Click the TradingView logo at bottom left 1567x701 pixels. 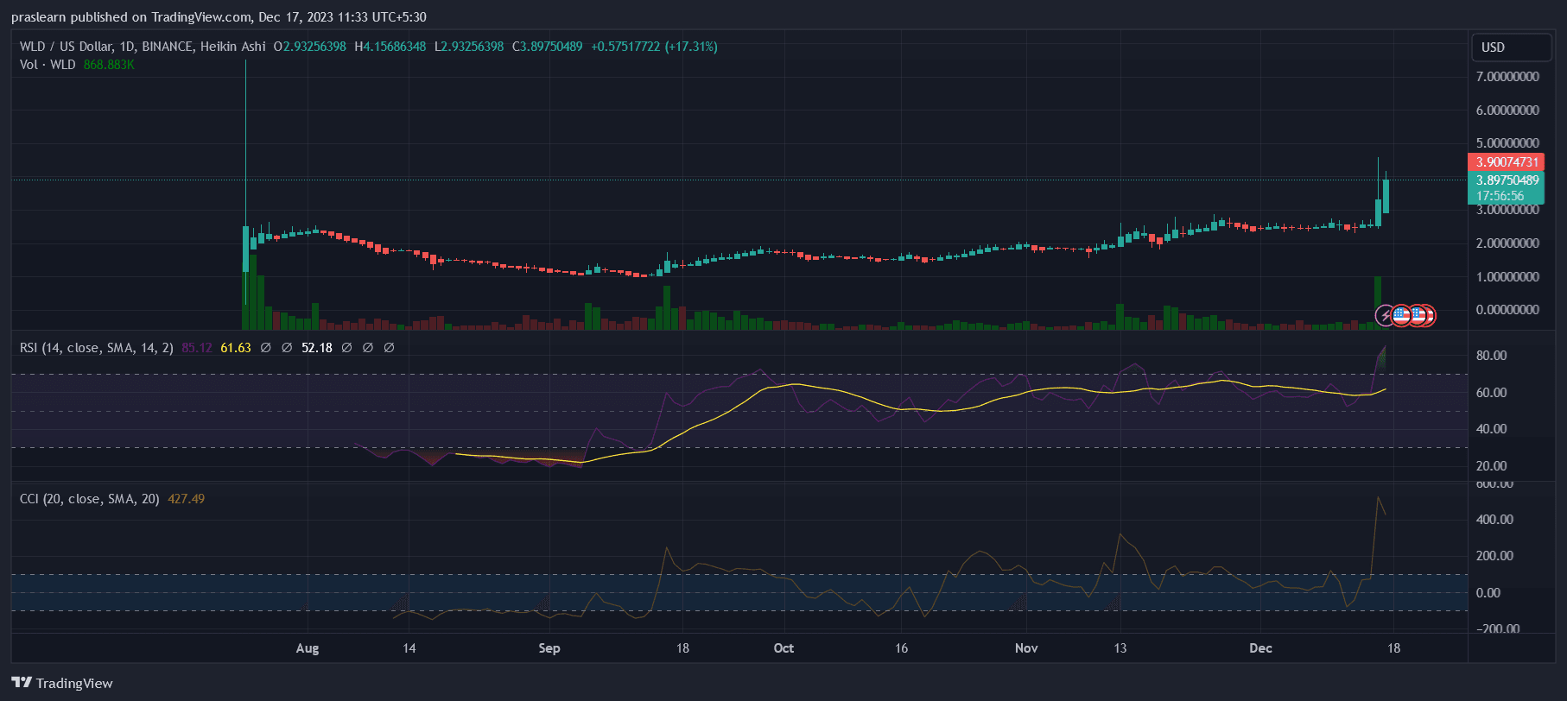coord(62,683)
